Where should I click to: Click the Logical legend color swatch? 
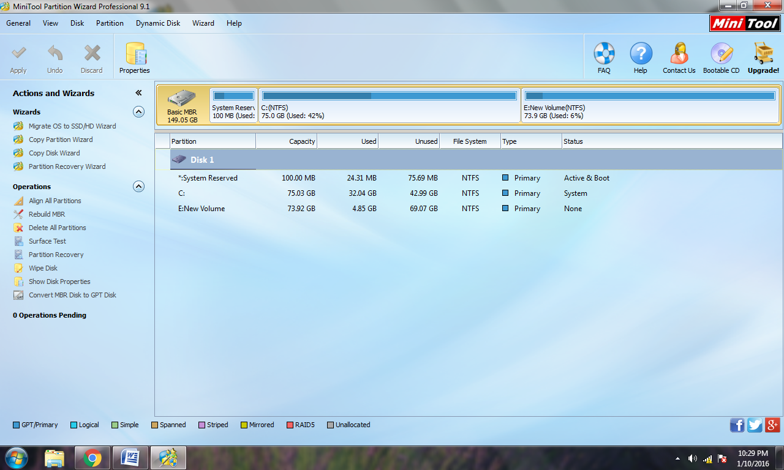click(x=74, y=425)
